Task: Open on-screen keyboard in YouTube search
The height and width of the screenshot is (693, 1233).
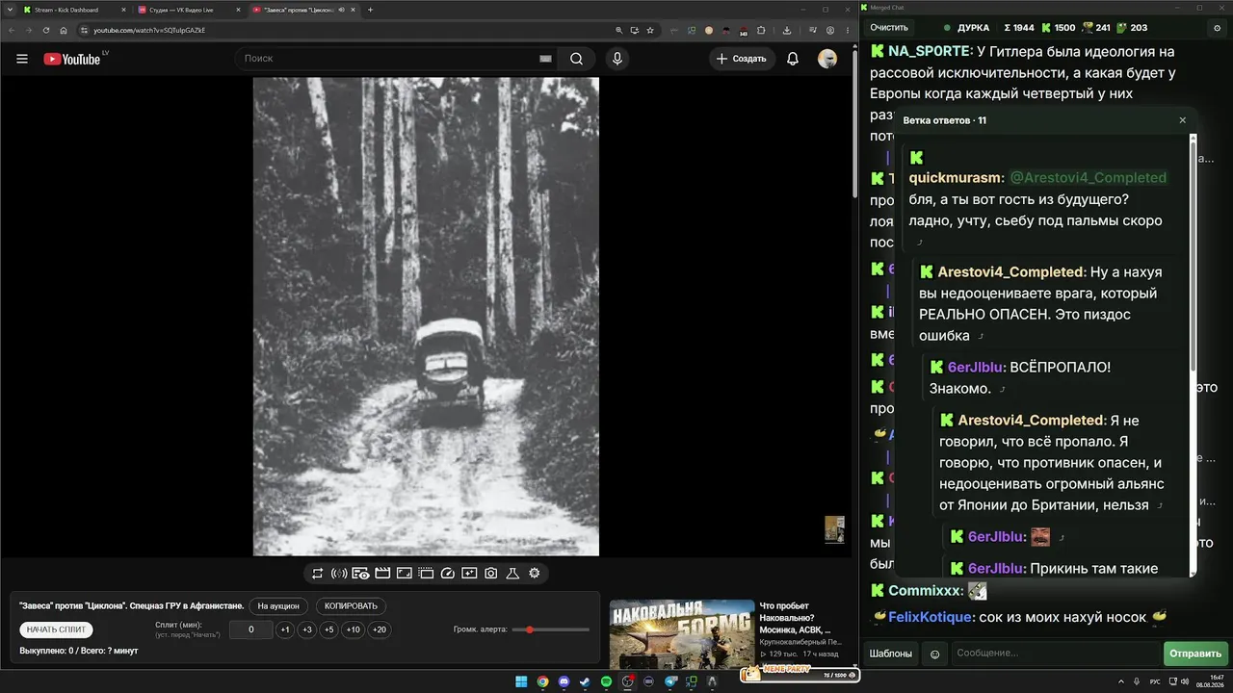Action: 545,59
